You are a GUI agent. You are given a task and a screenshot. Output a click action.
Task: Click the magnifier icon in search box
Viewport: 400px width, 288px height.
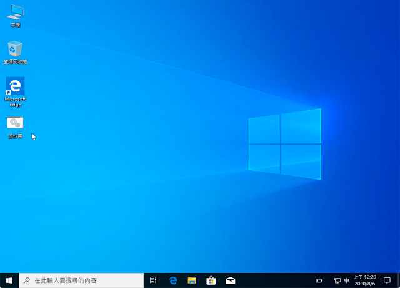pyautogui.click(x=26, y=280)
